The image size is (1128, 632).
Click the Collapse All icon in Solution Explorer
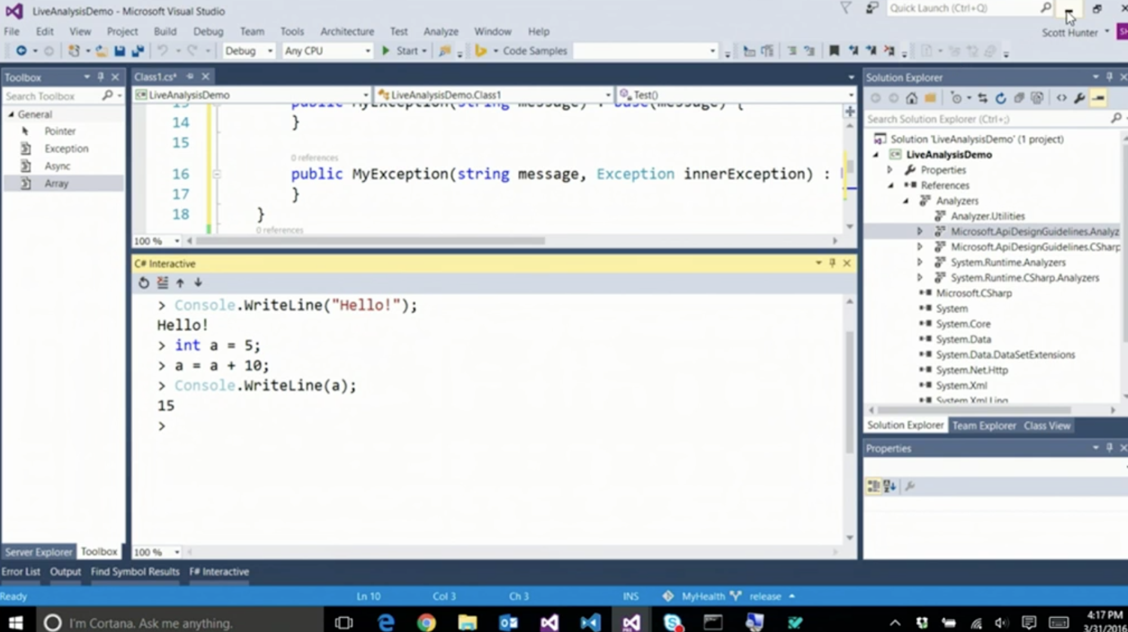pos(1019,98)
